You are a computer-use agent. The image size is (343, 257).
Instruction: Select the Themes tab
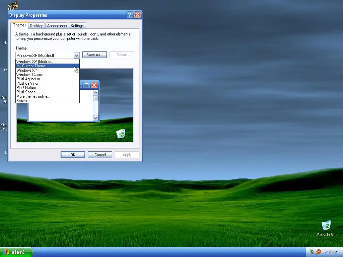(19, 25)
